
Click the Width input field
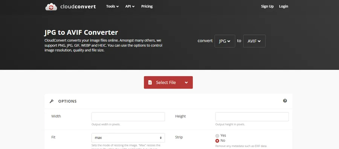pos(128,117)
